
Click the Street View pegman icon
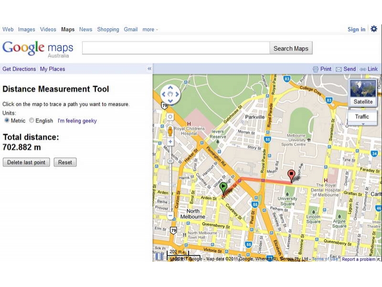170,131
